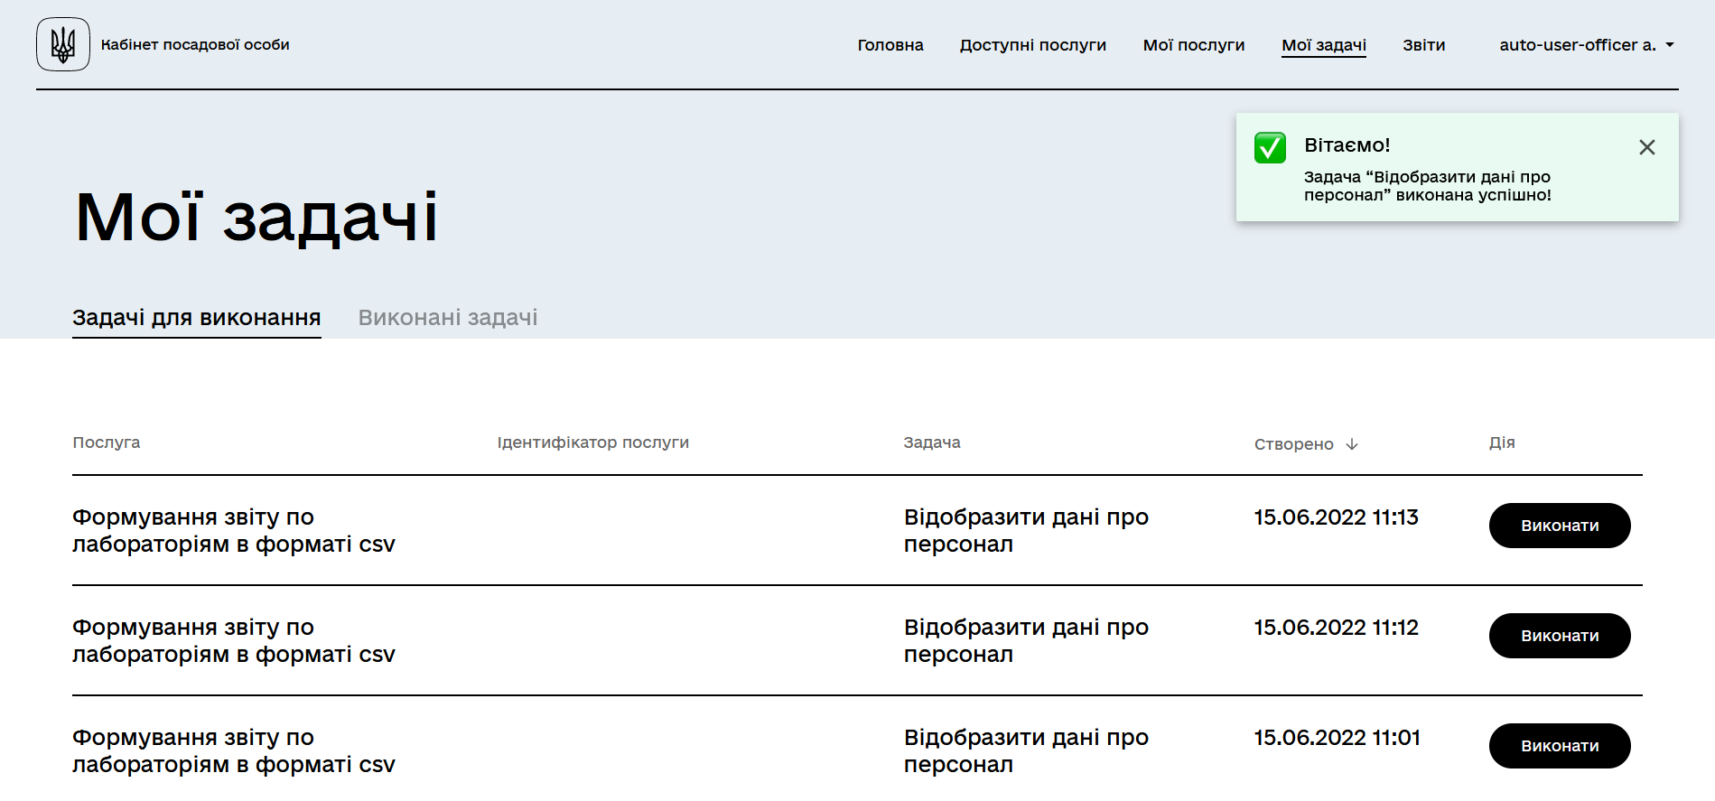Expand the auto-user-officer a. account dropdown
Image resolution: width=1715 pixels, height=801 pixels.
tap(1587, 44)
